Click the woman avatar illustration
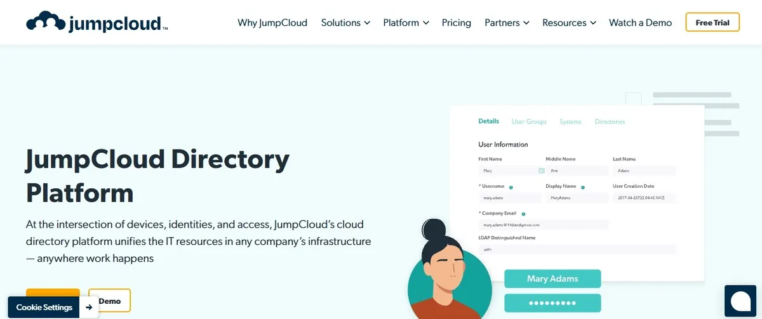The width and height of the screenshot is (762, 319). (450, 270)
